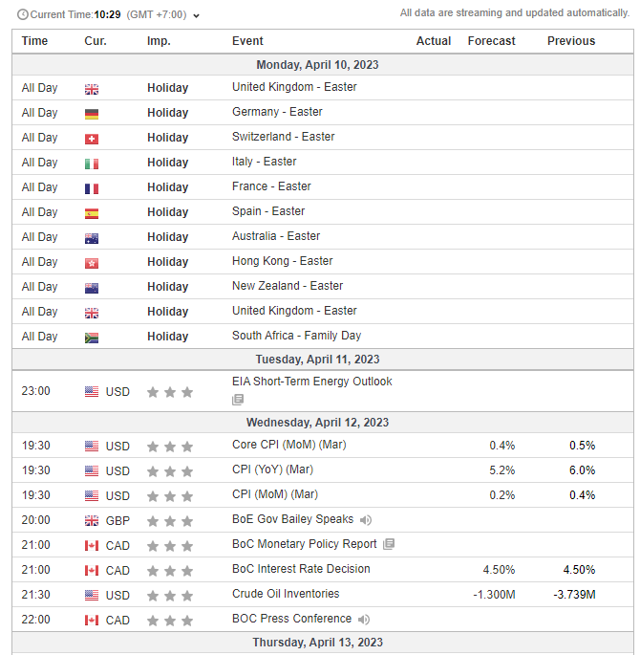Click the importance stars for the Core CPI row
640x655 pixels.
pos(169,447)
